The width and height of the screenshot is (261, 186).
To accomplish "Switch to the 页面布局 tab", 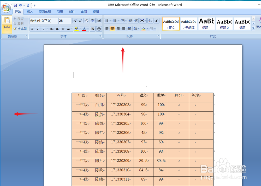I will click(x=45, y=12).
